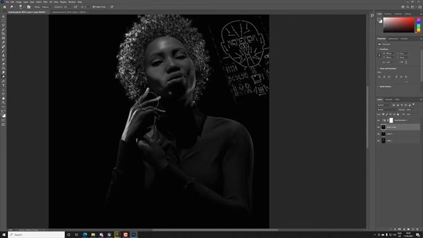Hide the selected Layer 2 copy layer
The image size is (423, 238).
(379, 127)
